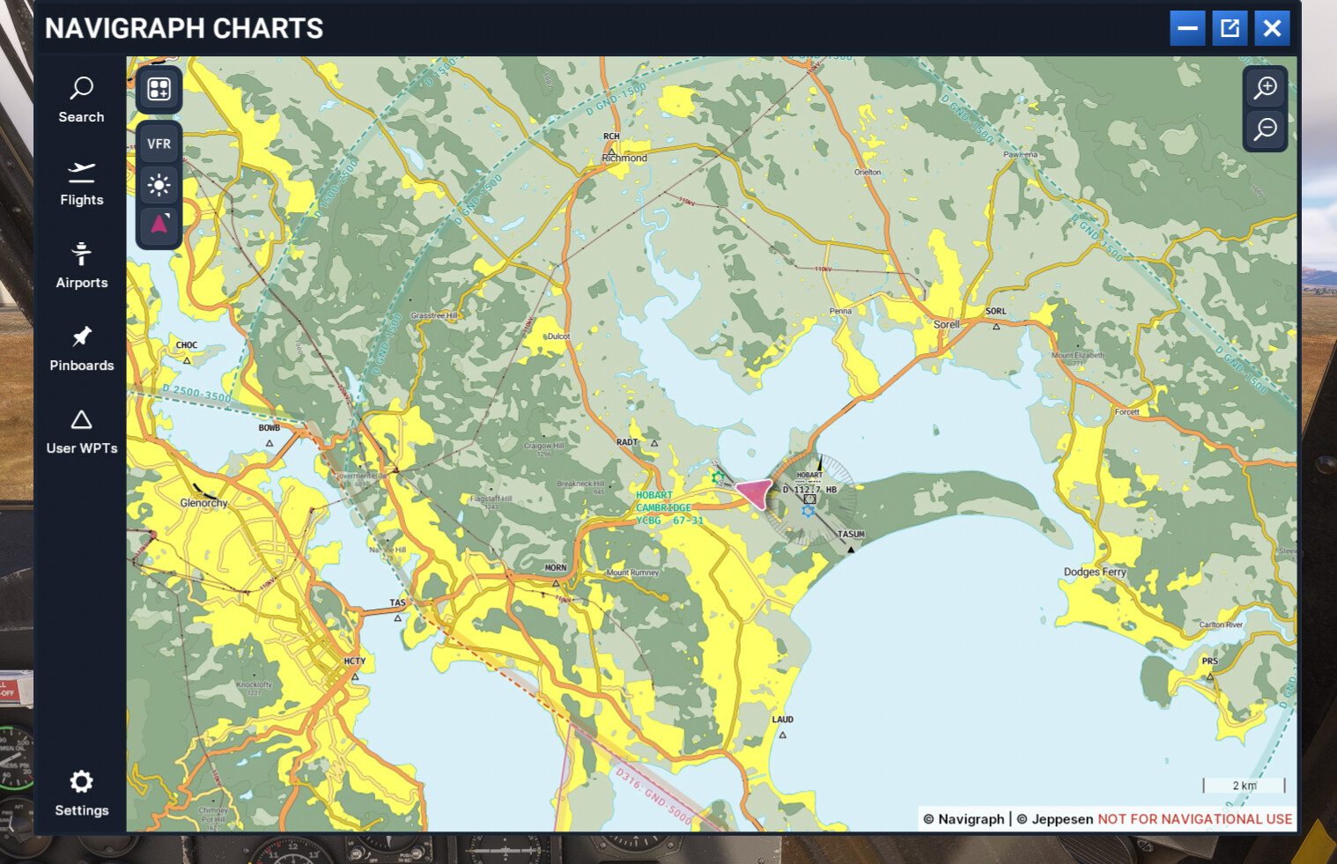The height and width of the screenshot is (864, 1337).
Task: Zoom in on the map
Action: pyautogui.click(x=1266, y=88)
